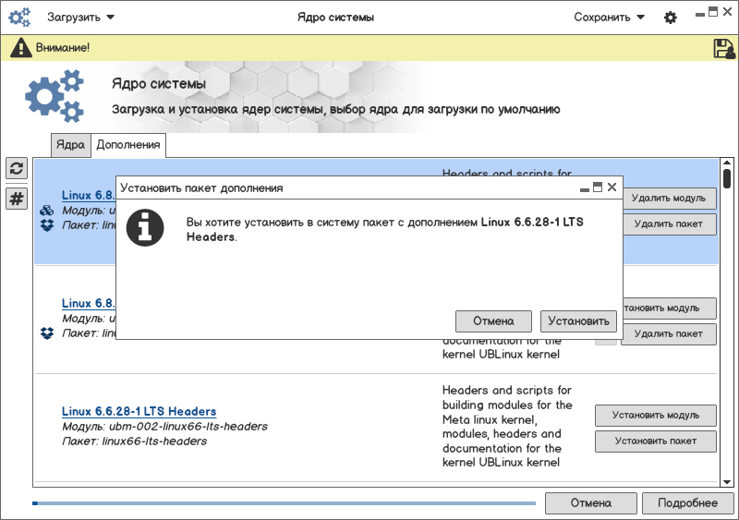Click Установить пакет for Linux 6.6.28-1 LTS Headers
The height and width of the screenshot is (520, 739).
coord(655,441)
